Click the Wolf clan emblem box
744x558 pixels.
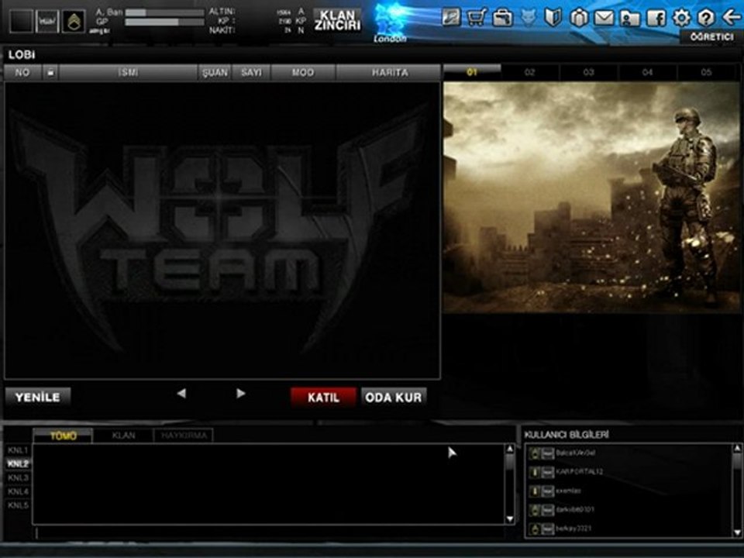tap(47, 22)
